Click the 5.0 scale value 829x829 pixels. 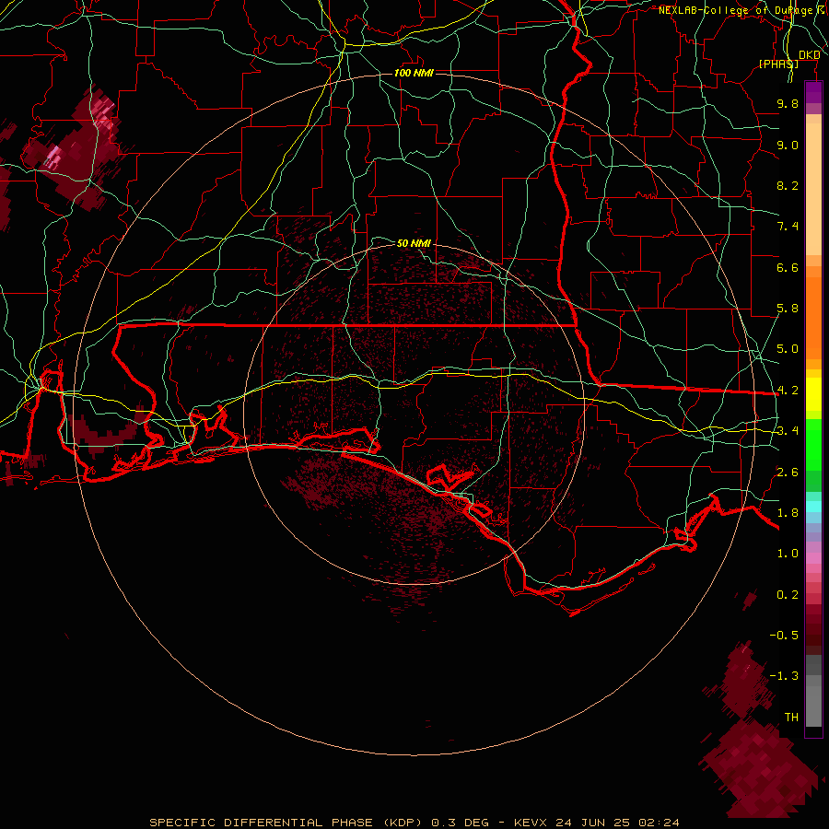(788, 349)
